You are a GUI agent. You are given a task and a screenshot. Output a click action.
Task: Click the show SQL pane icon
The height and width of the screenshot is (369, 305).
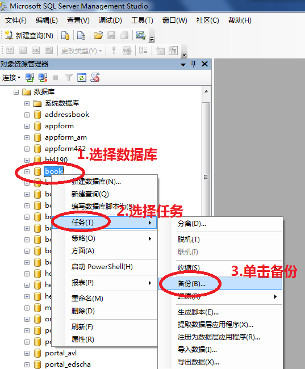[36, 51]
